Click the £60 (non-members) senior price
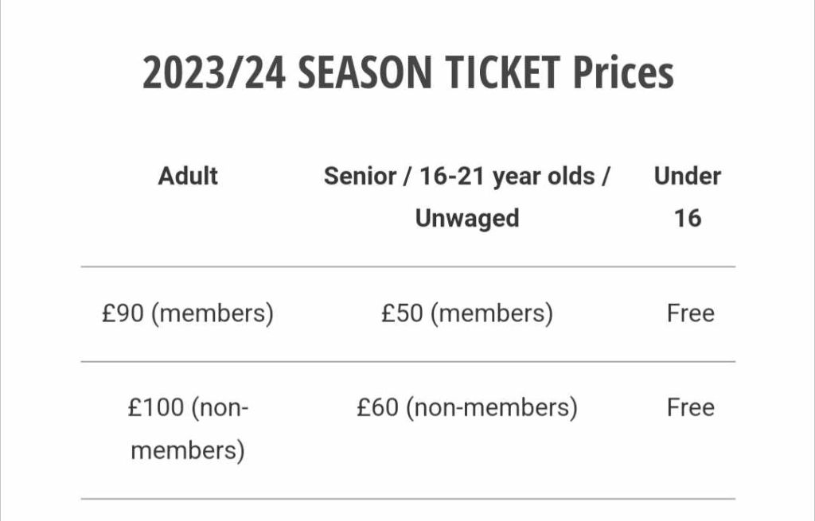This screenshot has width=815, height=521. [466, 408]
